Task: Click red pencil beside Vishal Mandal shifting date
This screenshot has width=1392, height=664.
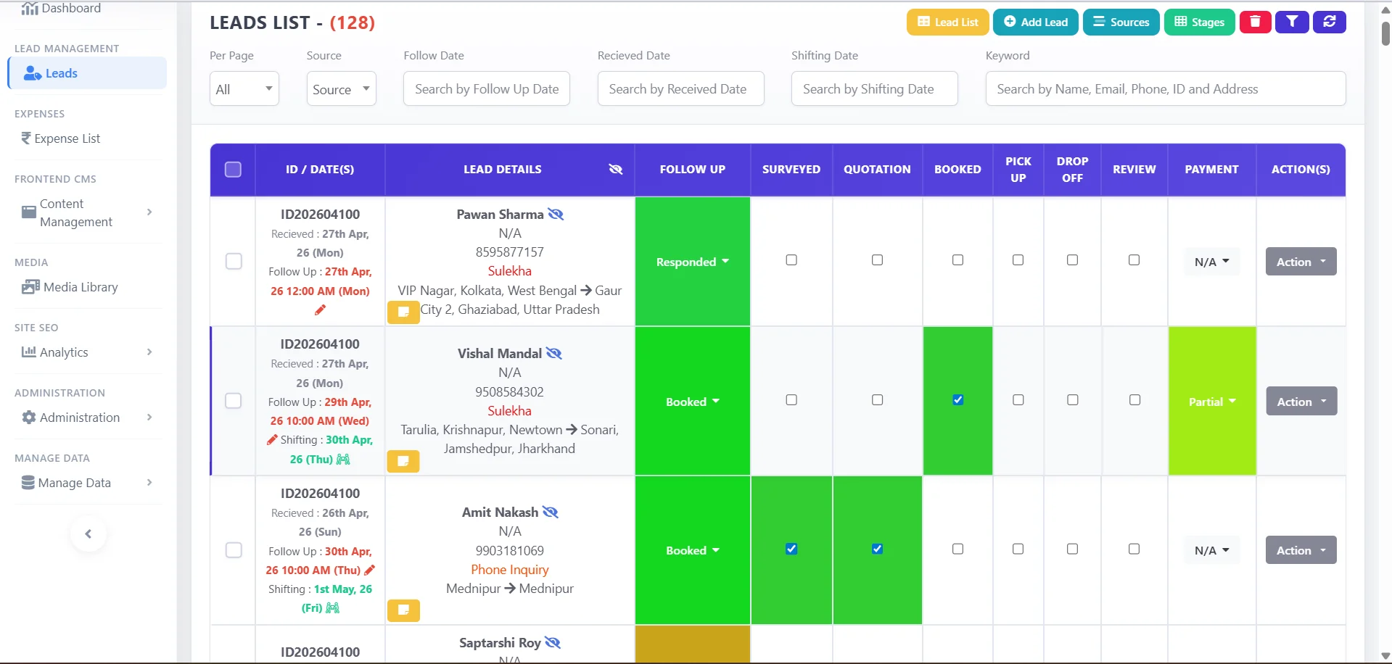Action: 272,440
